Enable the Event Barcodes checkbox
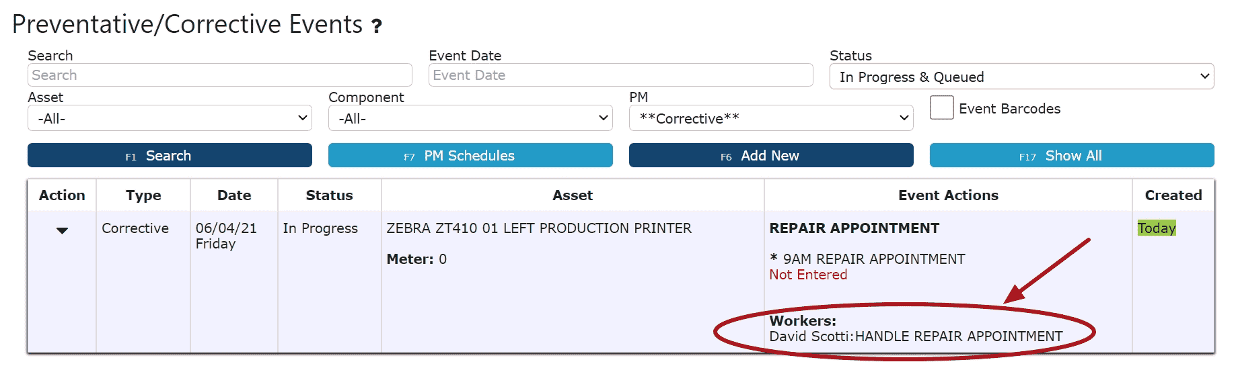This screenshot has width=1236, height=368. click(941, 108)
